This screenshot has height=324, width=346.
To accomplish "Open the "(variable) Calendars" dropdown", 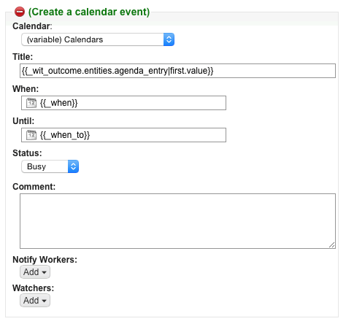I will click(98, 39).
